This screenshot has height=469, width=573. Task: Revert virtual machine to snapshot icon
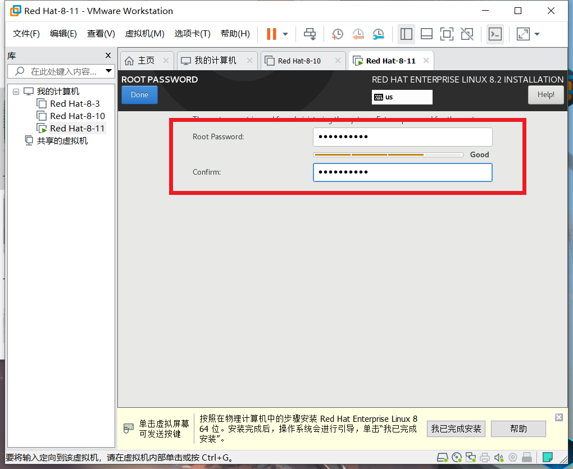pyautogui.click(x=358, y=34)
